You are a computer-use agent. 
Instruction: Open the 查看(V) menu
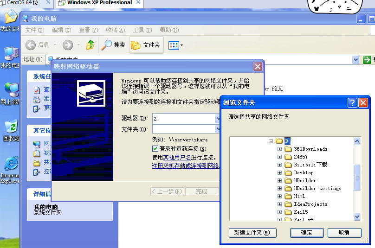coord(89,30)
